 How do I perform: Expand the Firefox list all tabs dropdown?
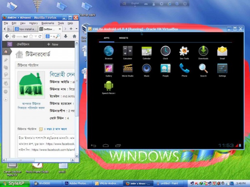tap(77, 29)
